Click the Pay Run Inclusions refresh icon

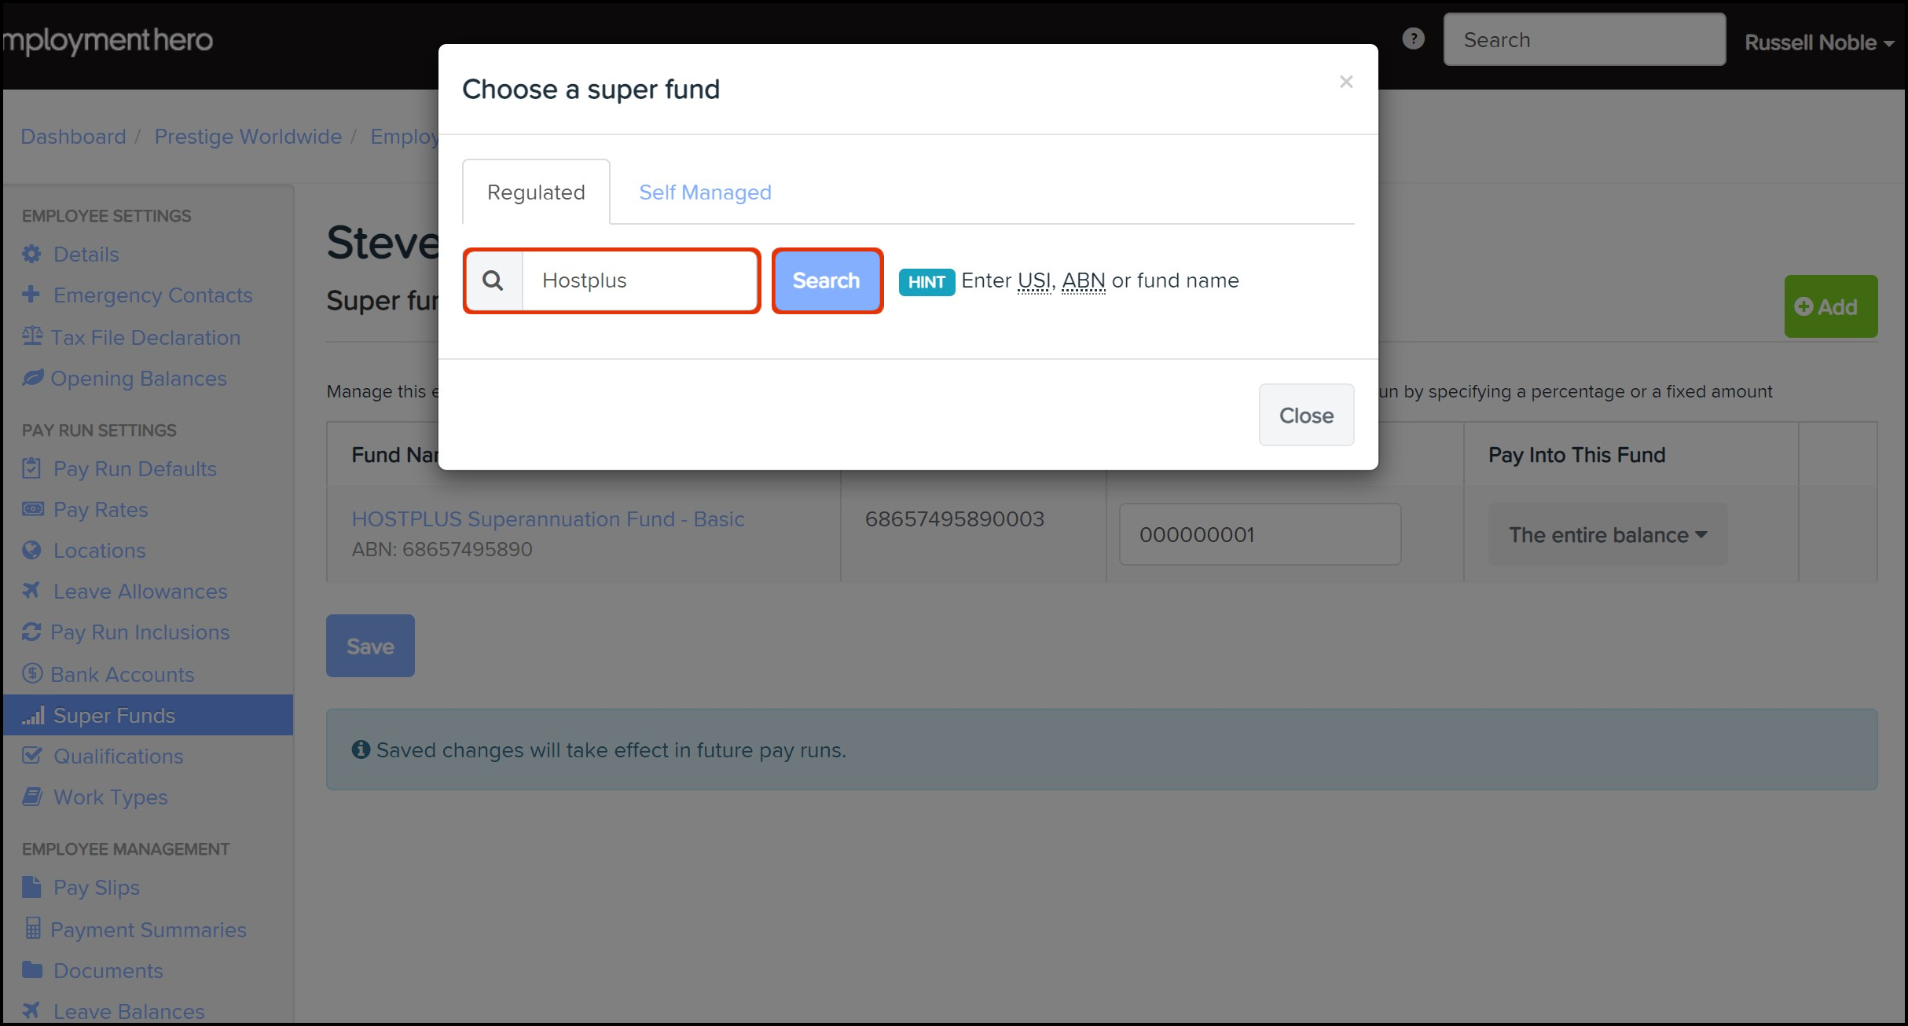point(31,632)
